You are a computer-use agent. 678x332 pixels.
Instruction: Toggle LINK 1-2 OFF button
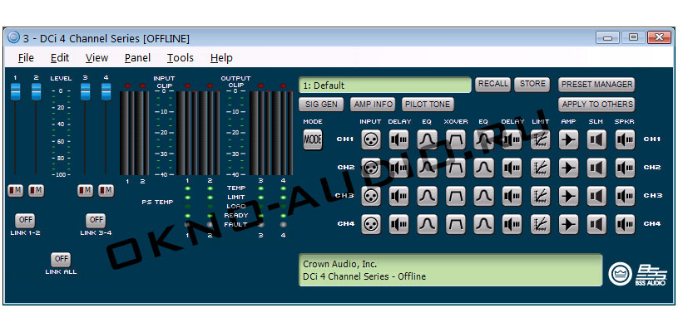(x=25, y=220)
